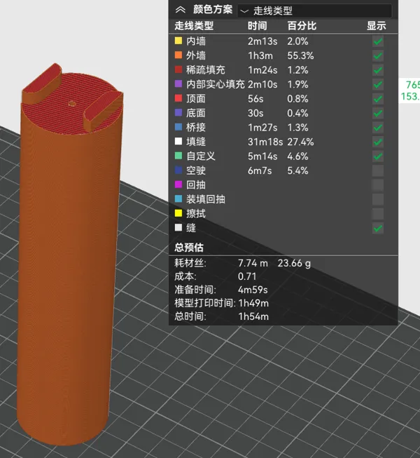Toggle the 底面 display checkbox
This screenshot has width=420, height=458.
point(378,113)
